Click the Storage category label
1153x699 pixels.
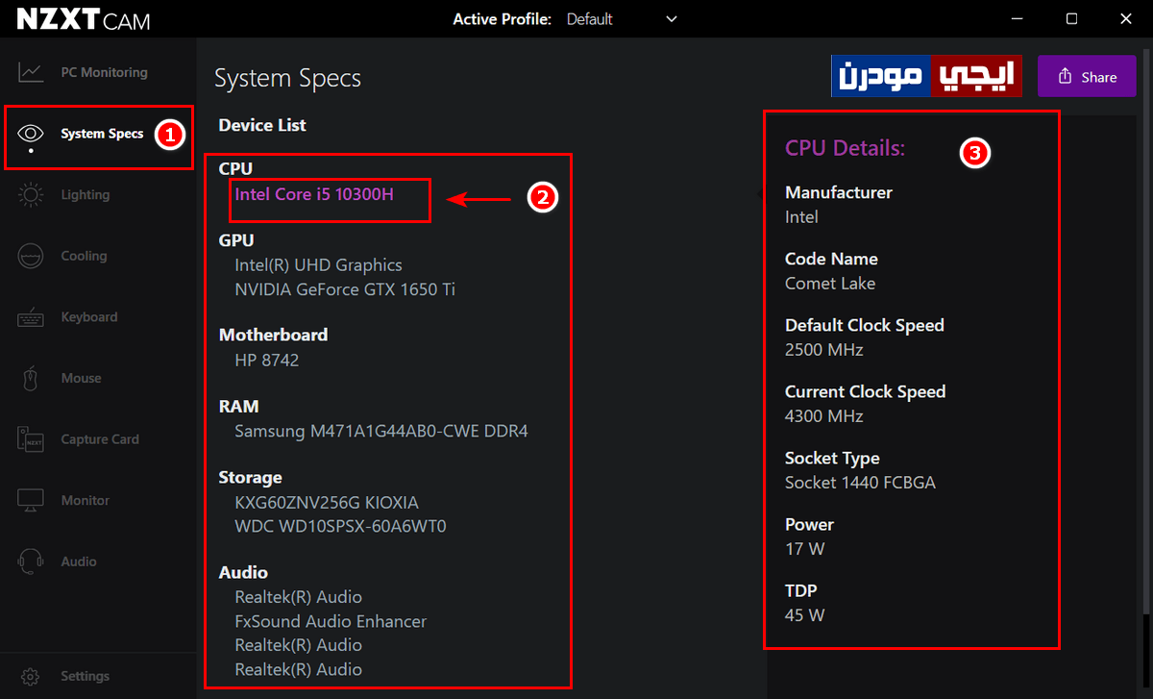tap(251, 477)
